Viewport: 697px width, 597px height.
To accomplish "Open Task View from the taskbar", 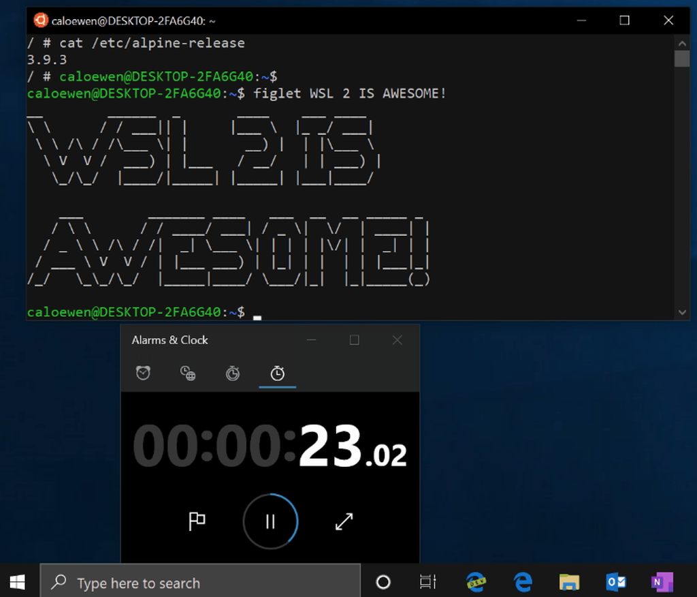I will [x=427, y=582].
